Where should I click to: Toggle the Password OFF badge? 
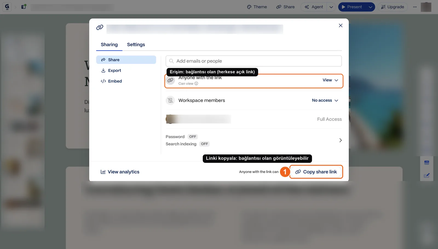point(193,137)
